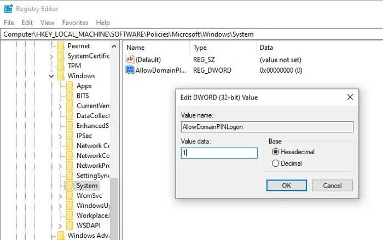
Task: Select the TPM key label in tree
Action: (74, 66)
